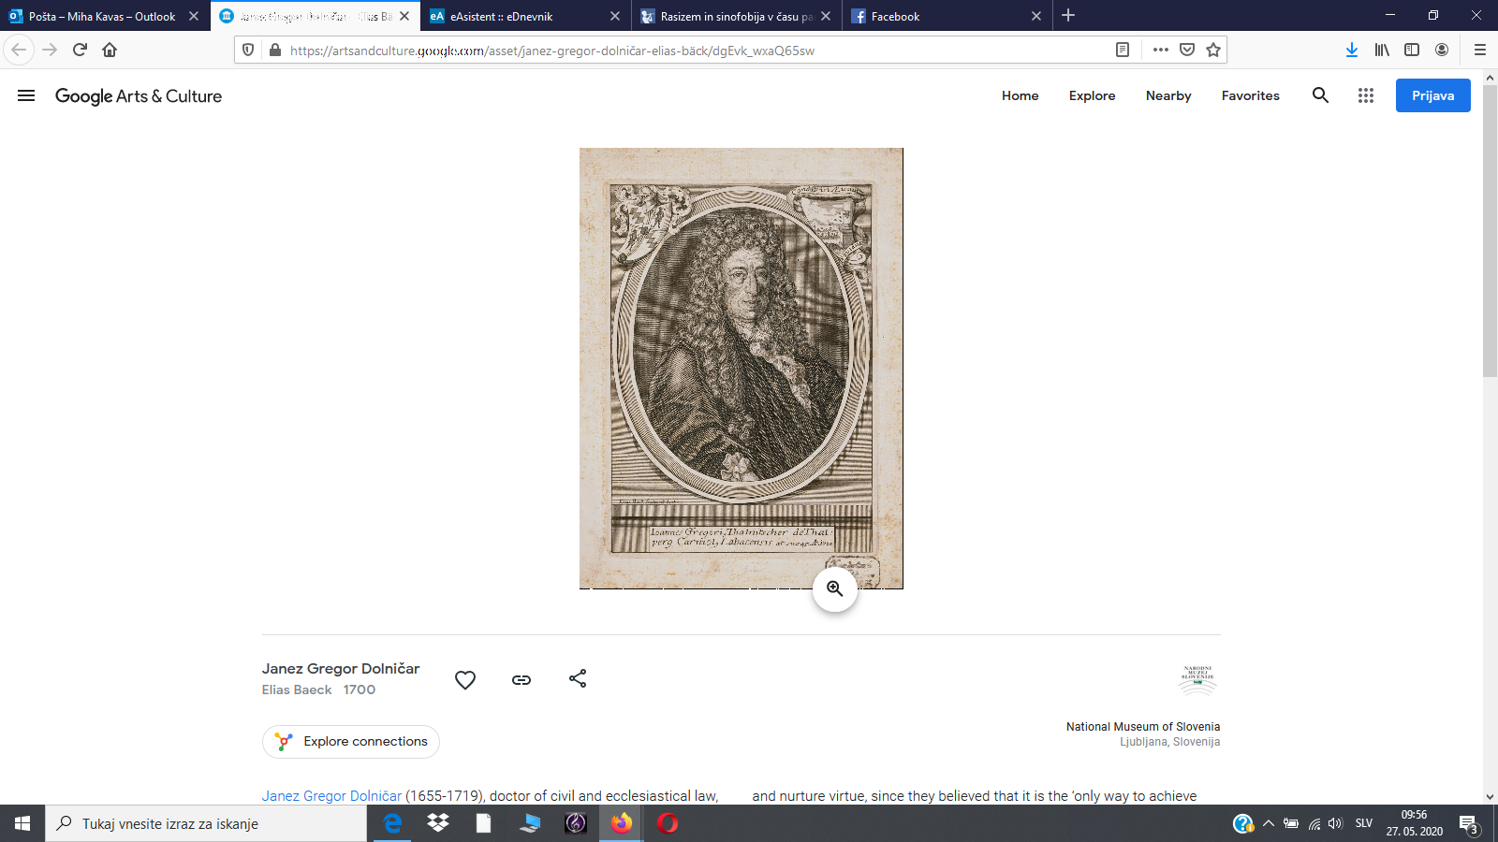Show hidden system tray icons
Viewport: 1498px width, 842px height.
(1269, 823)
